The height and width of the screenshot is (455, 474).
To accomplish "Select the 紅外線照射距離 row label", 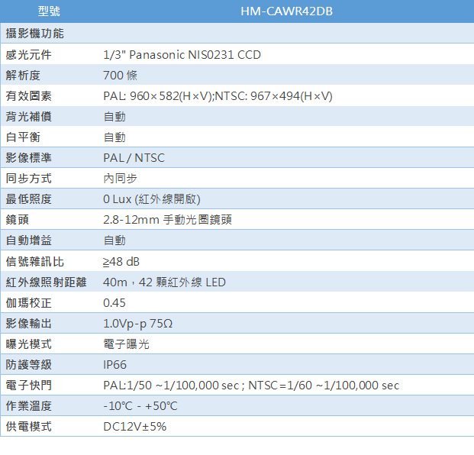I will point(45,282).
